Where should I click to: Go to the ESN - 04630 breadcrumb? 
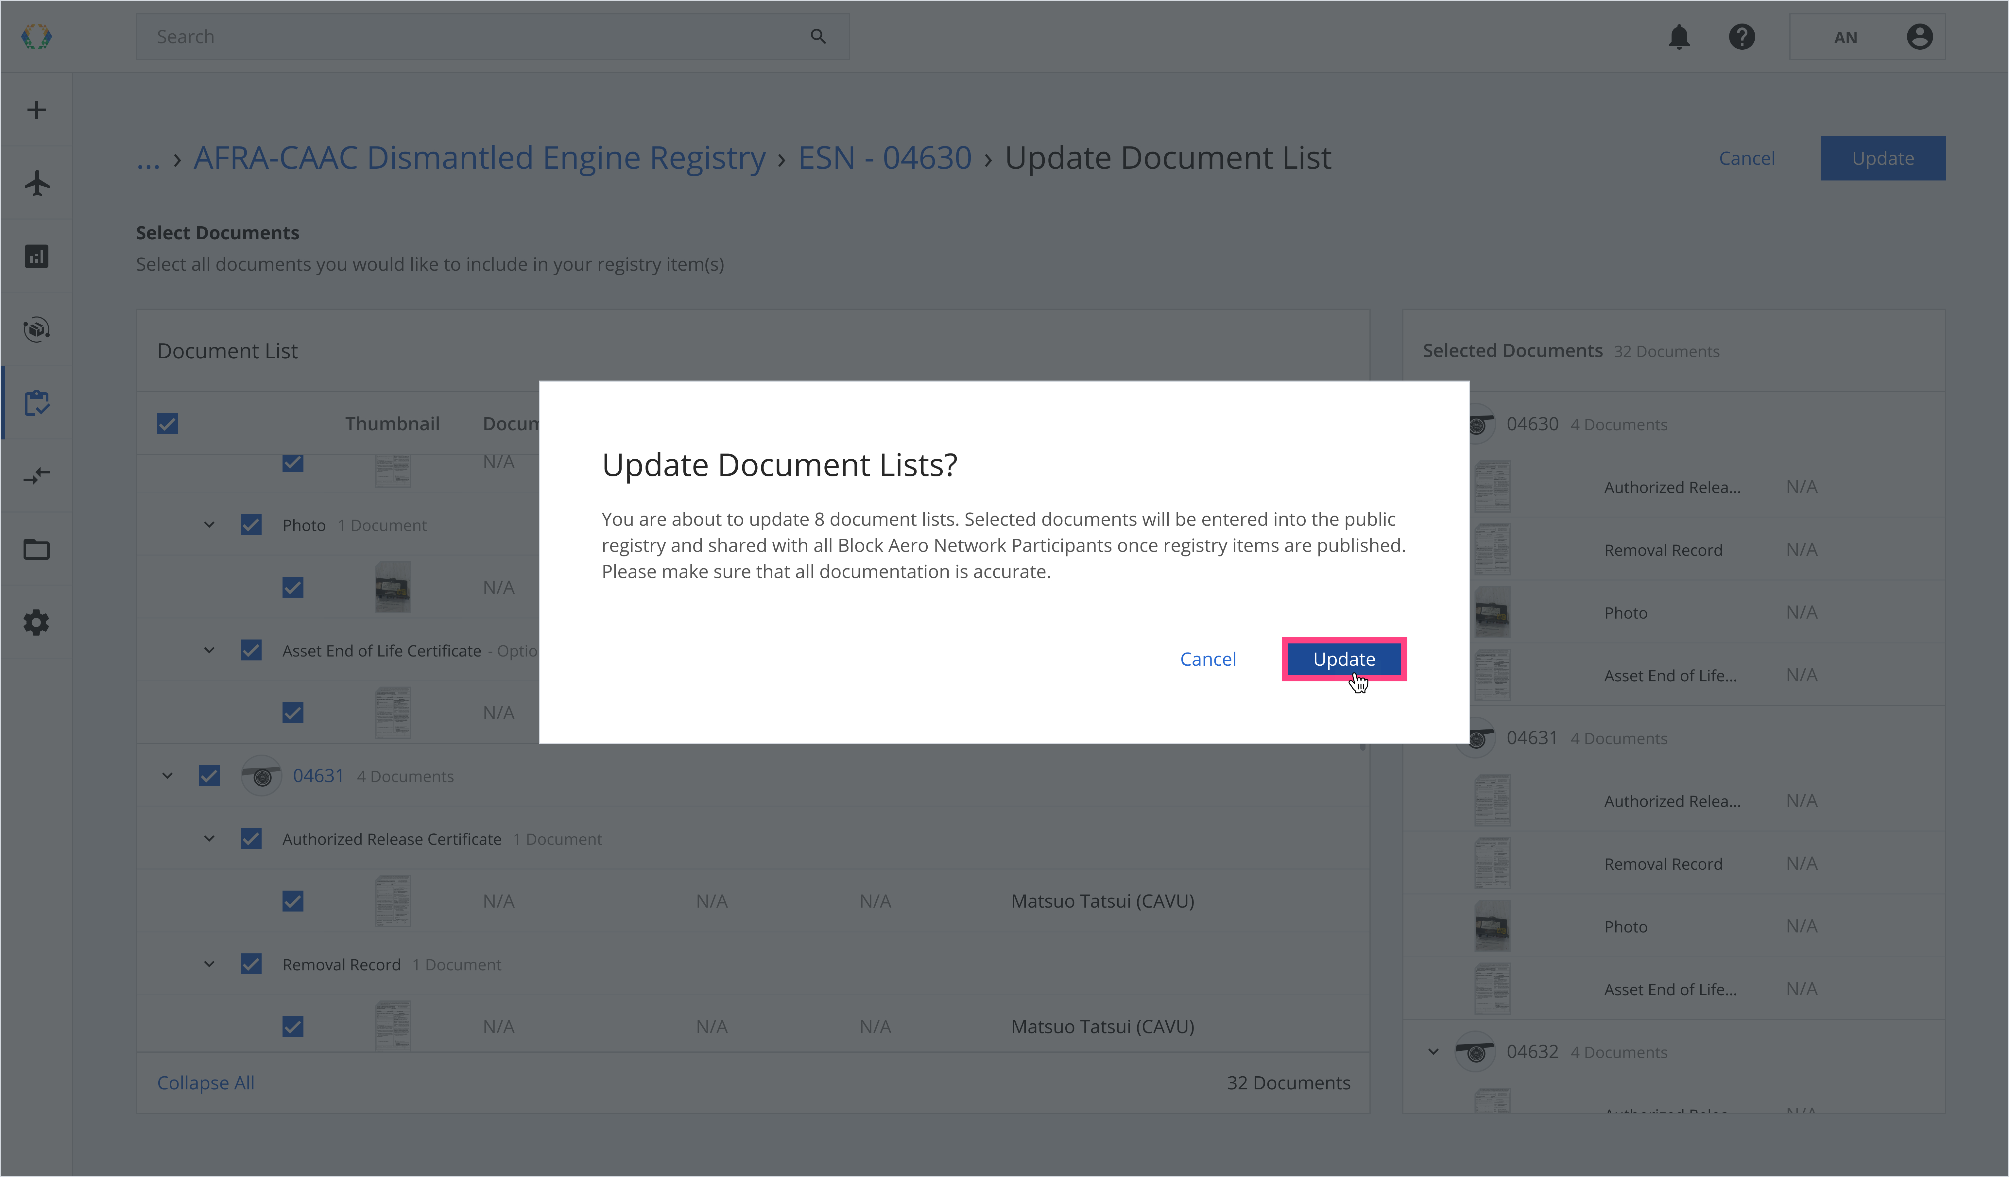884,158
